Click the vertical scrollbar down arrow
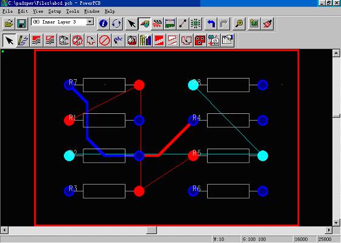This screenshot has height=243, width=341. (336, 223)
